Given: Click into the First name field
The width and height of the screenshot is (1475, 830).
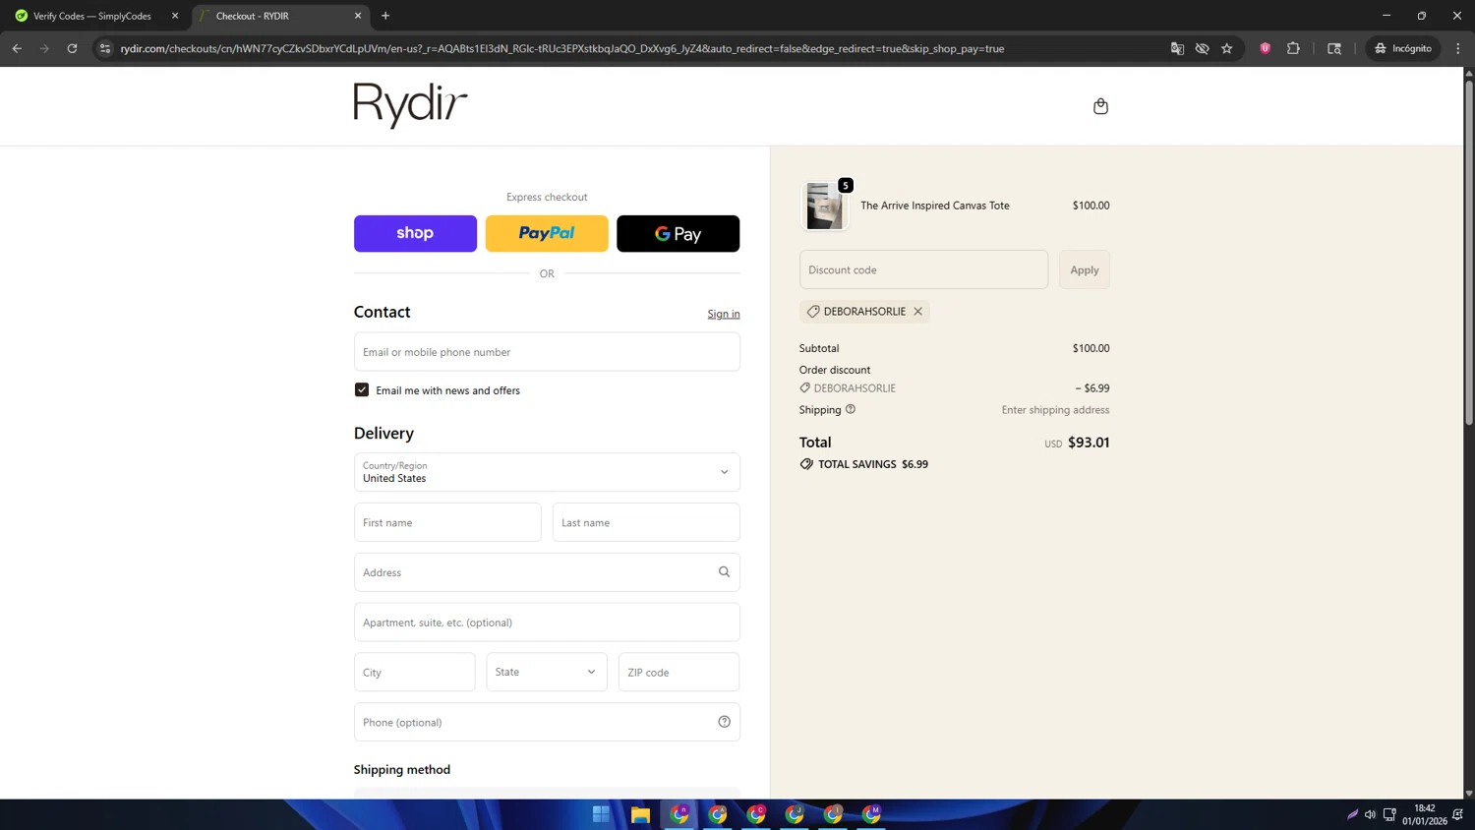Looking at the screenshot, I should point(447,522).
